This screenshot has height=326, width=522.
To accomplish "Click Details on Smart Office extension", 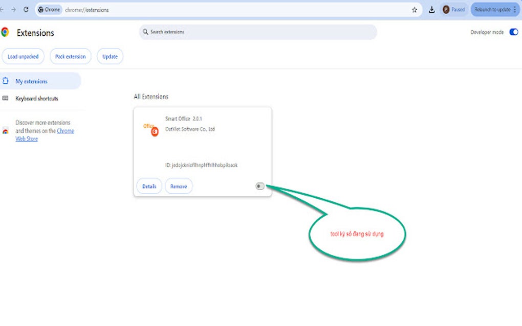I will 149,186.
